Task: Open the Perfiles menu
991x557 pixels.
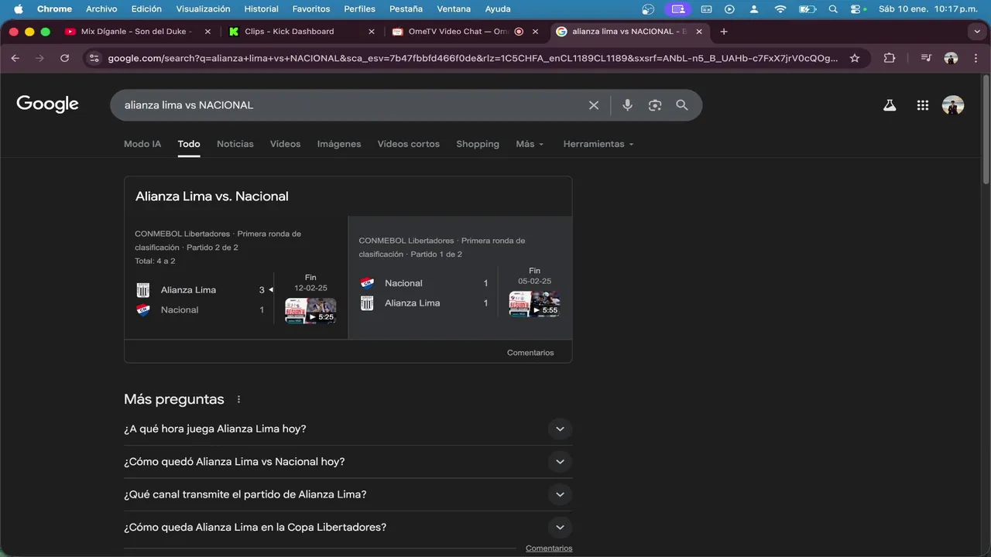Action: (360, 9)
